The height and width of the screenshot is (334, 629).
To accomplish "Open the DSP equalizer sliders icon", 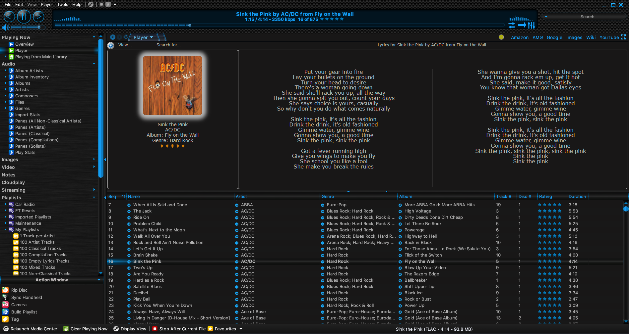I will tap(531, 25).
